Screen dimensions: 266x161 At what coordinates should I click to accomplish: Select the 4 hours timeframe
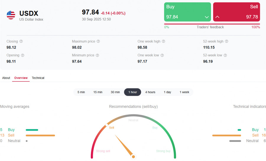point(150,92)
